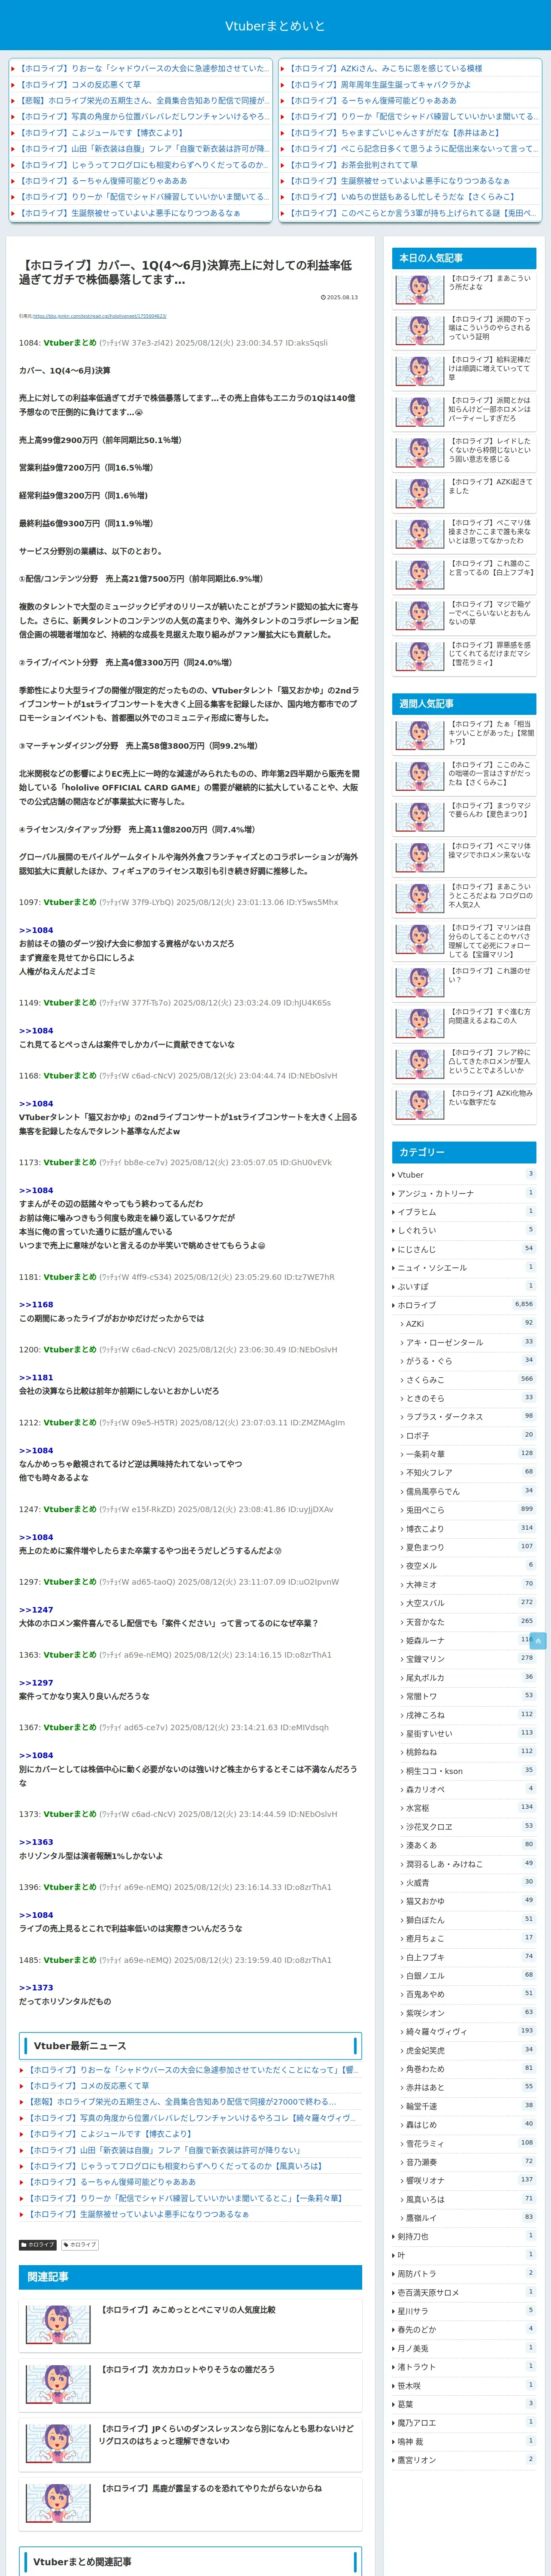This screenshot has width=551, height=2576.
Task: Expand しぐれうい category
Action: click(x=464, y=1231)
